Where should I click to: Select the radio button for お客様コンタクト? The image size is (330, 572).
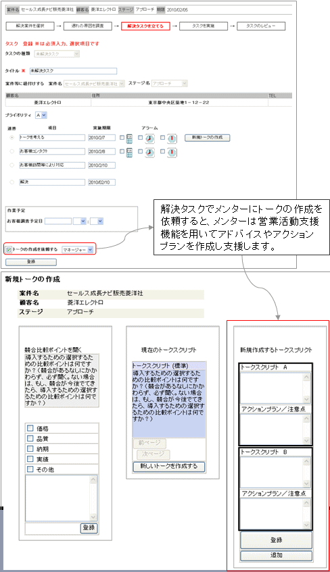point(11,151)
